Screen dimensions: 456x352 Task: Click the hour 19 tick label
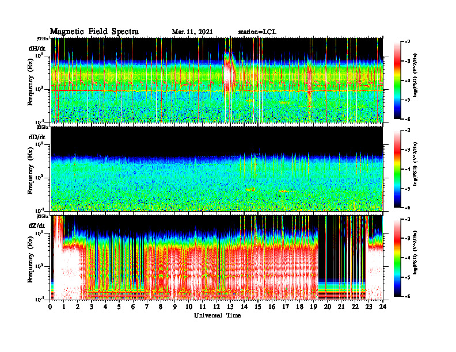[313, 307]
